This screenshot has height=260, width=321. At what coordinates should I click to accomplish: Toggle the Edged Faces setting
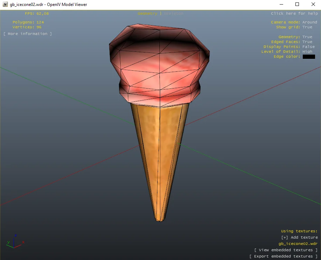click(x=307, y=42)
